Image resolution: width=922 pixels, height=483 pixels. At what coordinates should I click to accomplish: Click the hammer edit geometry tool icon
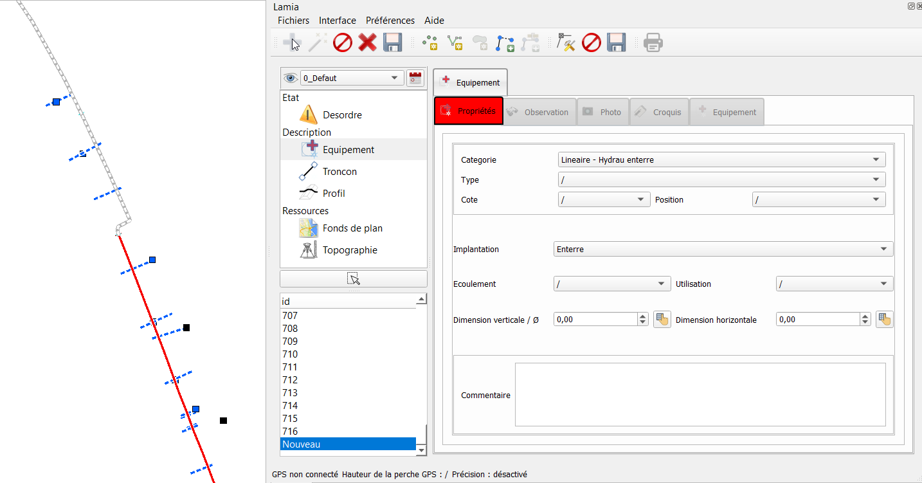566,43
